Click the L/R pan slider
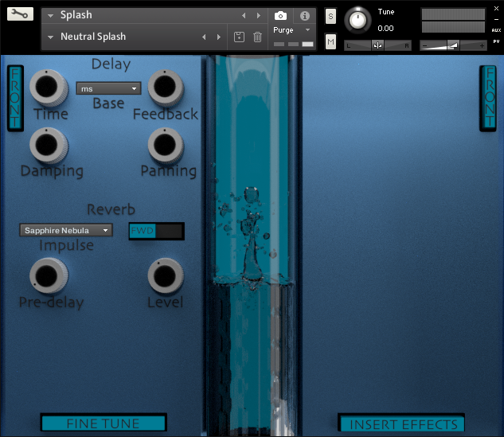Viewport: 504px width, 437px height. 378,45
